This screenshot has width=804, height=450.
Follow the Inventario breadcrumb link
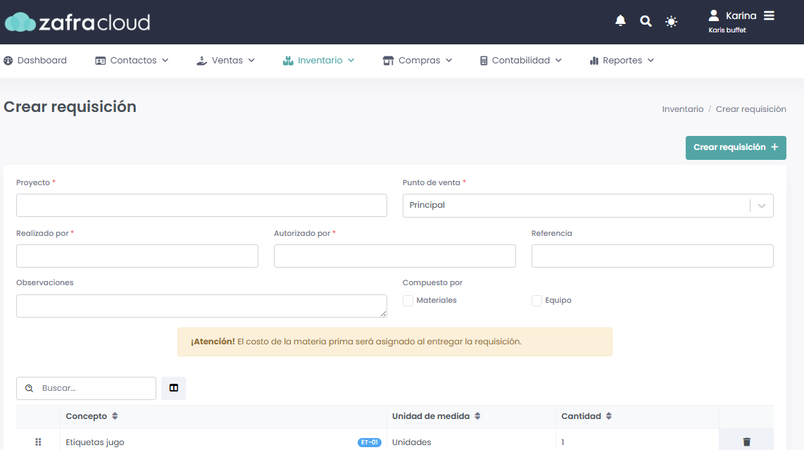click(682, 109)
